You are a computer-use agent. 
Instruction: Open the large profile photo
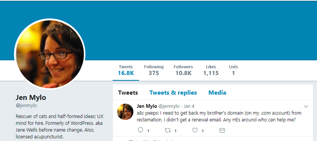pos(50,54)
